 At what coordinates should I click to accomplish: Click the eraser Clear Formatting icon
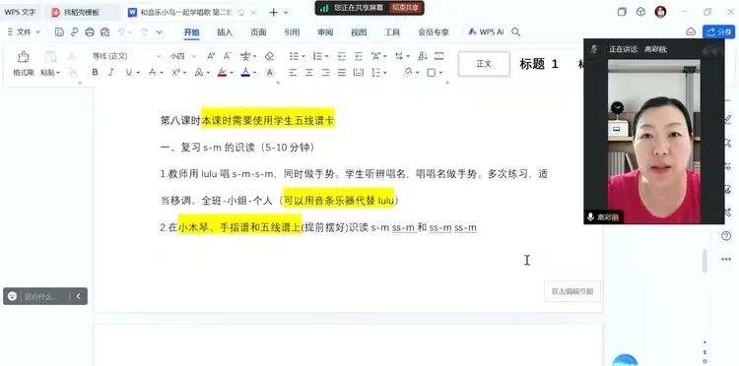pyautogui.click(x=270, y=56)
